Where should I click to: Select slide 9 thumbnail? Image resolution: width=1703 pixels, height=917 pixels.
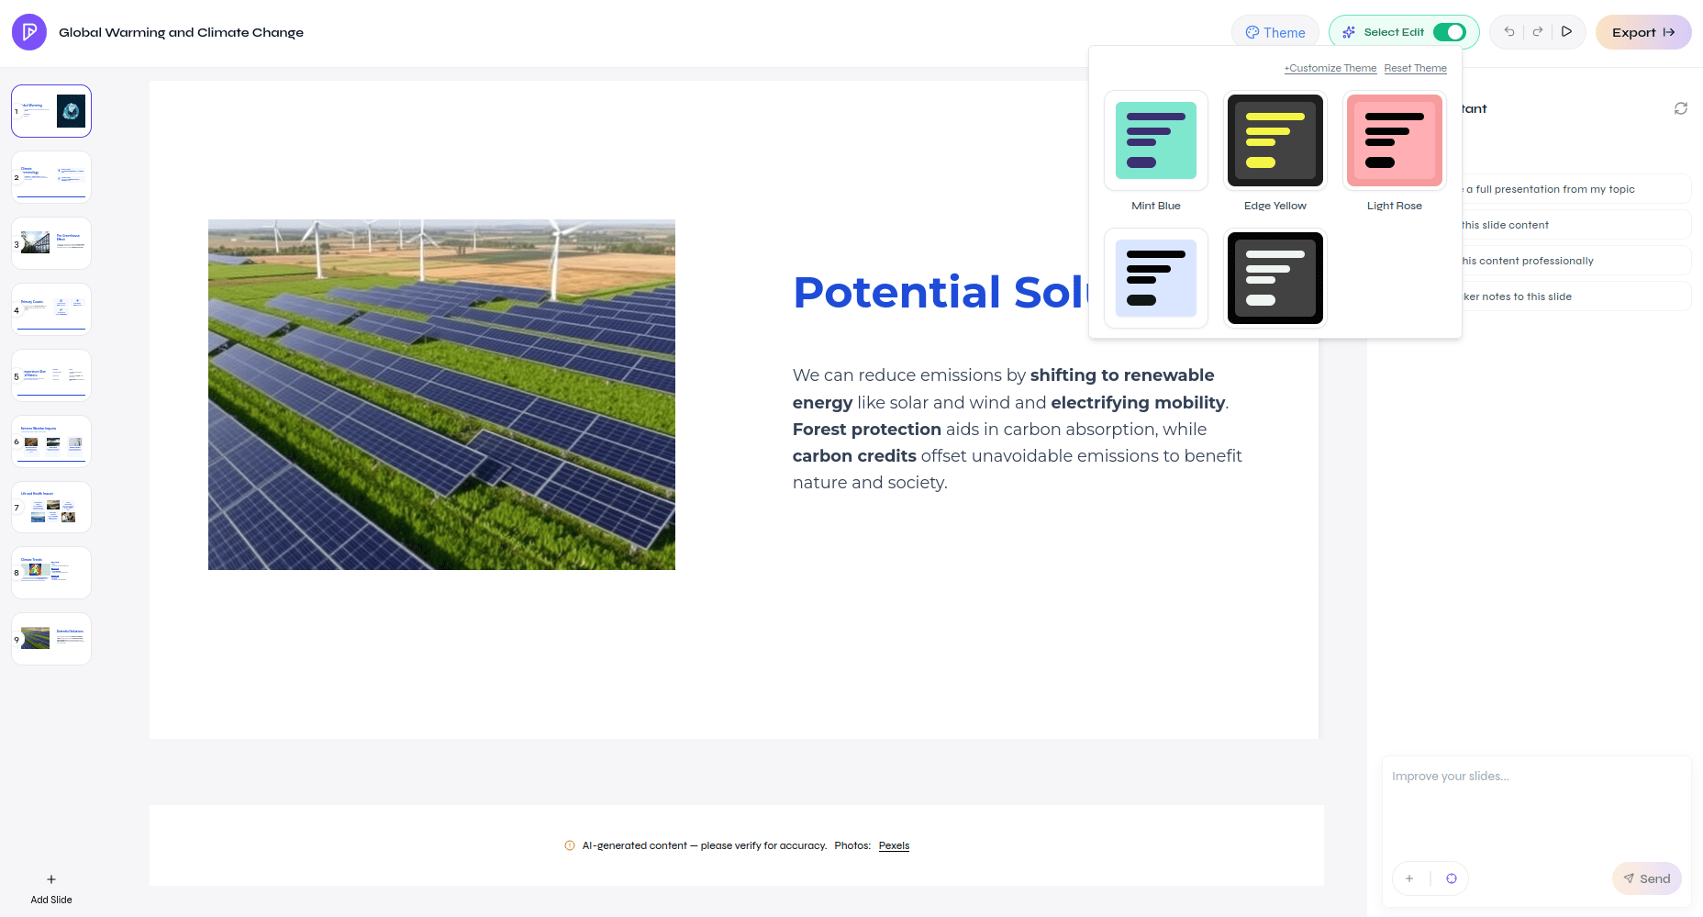[x=51, y=639]
